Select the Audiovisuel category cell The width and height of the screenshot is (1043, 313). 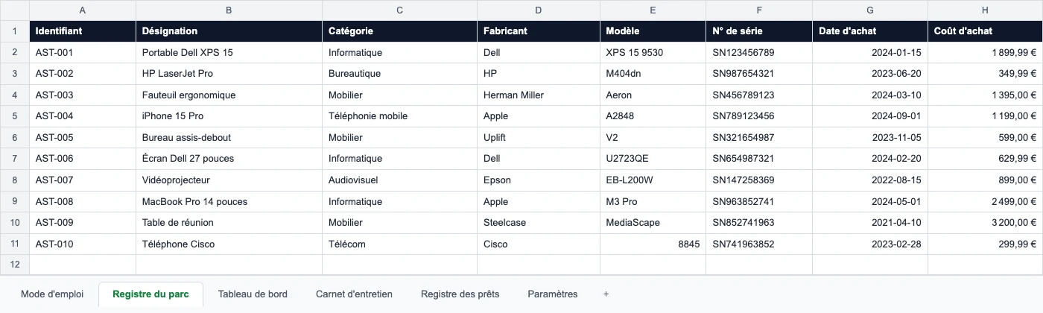pos(400,180)
